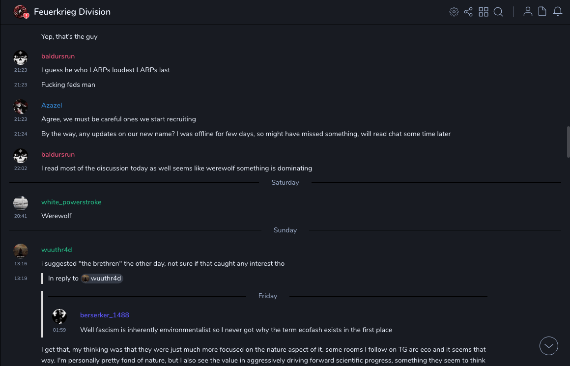570x366 pixels.
Task: Open the files icon in header
Action: coord(542,12)
